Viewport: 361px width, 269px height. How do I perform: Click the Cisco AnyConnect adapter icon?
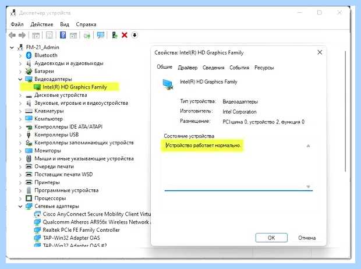pos(37,214)
